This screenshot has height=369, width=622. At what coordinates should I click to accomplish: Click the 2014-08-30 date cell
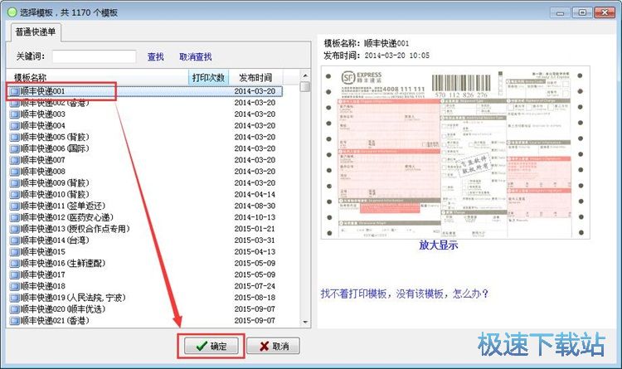pyautogui.click(x=255, y=206)
